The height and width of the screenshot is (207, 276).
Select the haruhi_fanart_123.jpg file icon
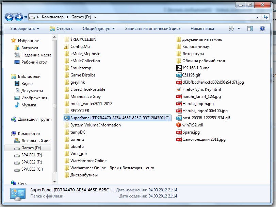coord(179,97)
